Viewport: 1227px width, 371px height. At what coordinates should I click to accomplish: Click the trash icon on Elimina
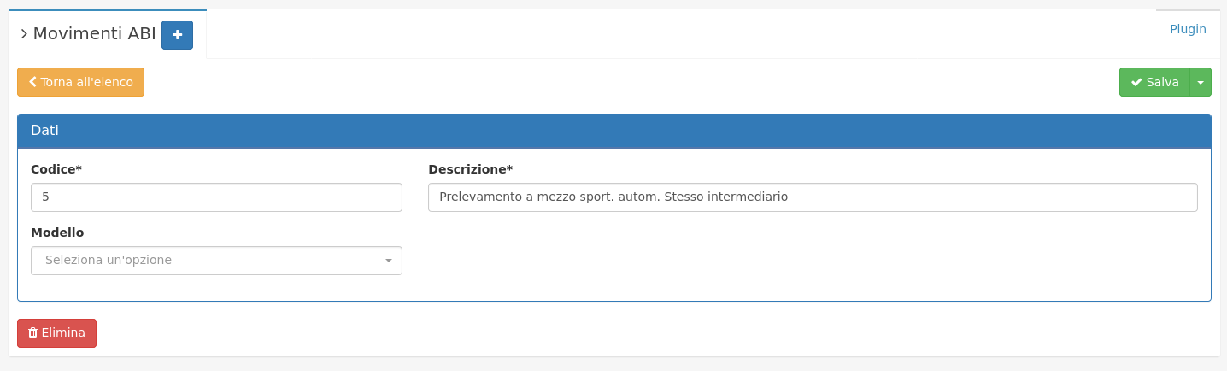[32, 333]
